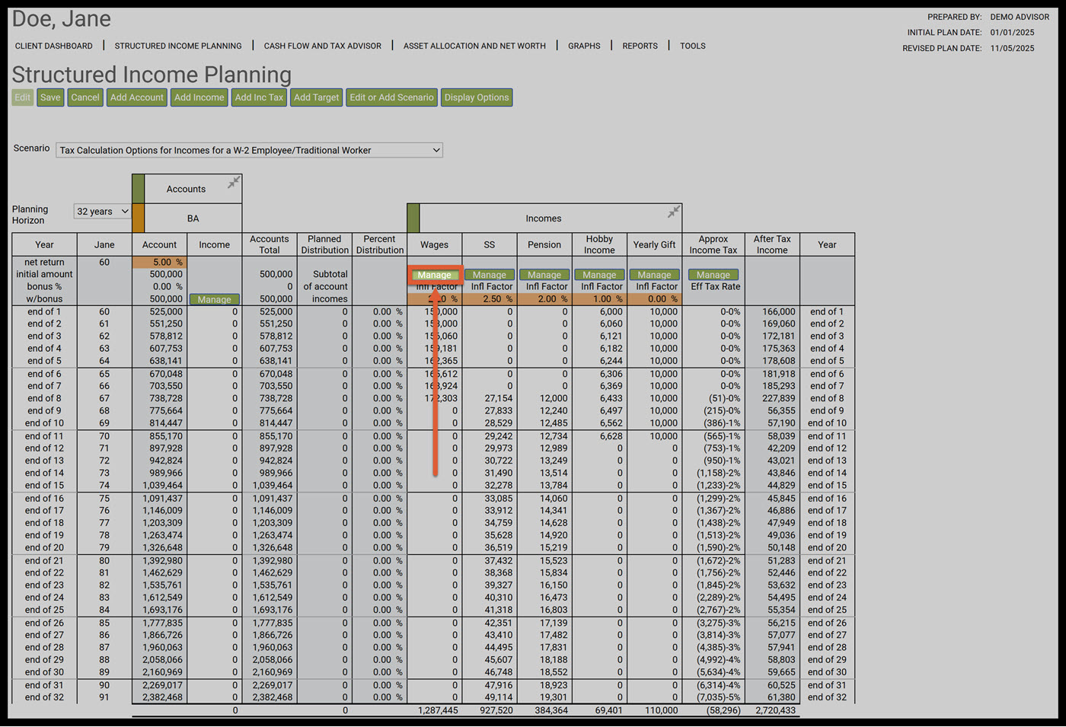Click the Structured Income Planning page heading
The image size is (1066, 727).
[152, 75]
